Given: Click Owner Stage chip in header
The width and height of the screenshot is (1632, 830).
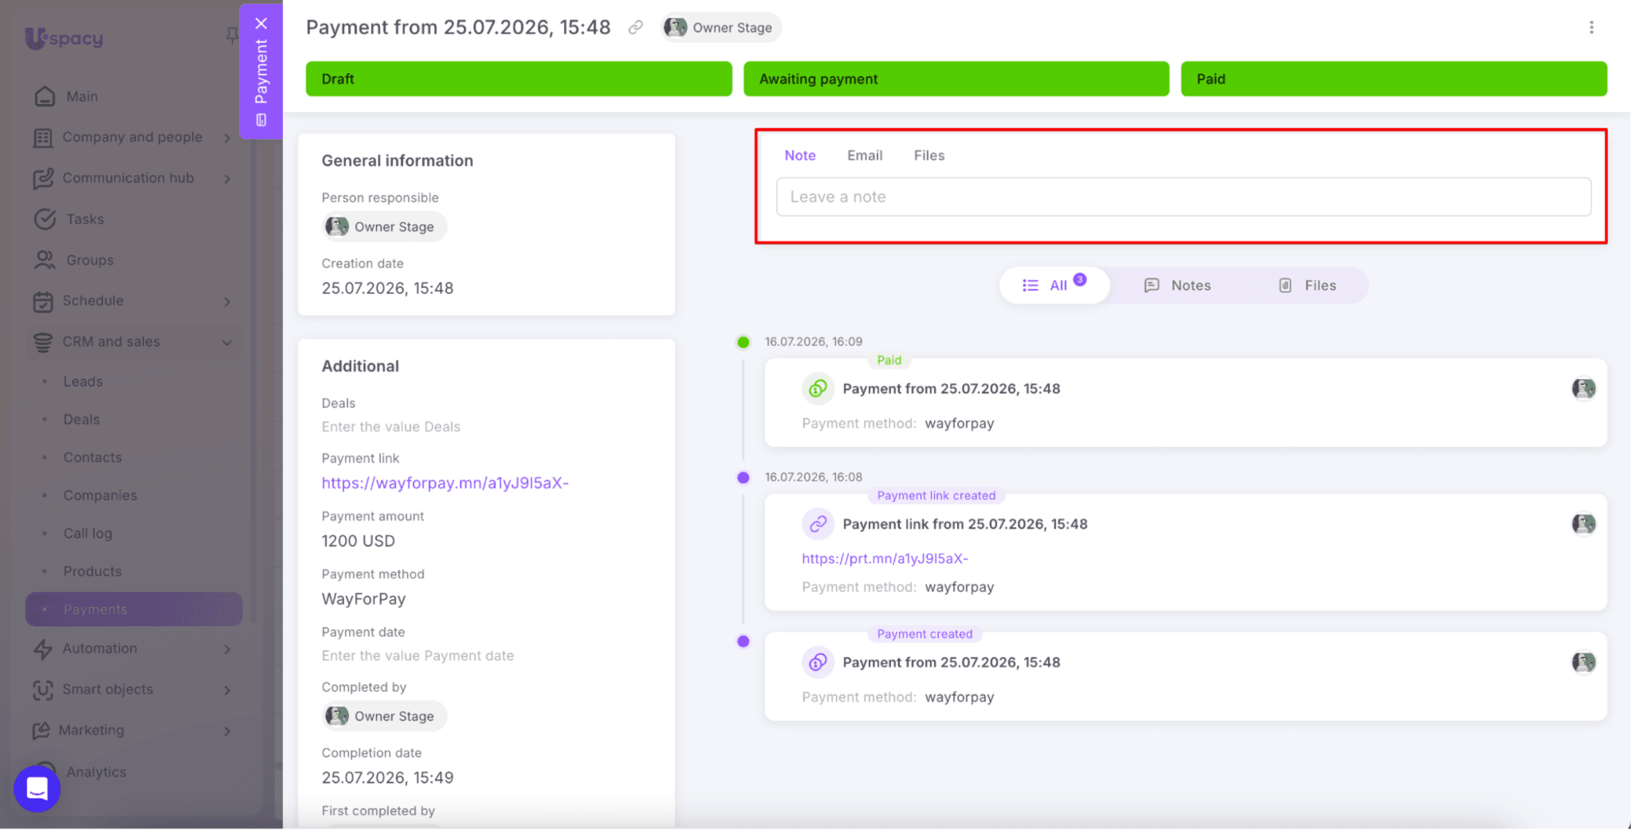Looking at the screenshot, I should (x=720, y=27).
